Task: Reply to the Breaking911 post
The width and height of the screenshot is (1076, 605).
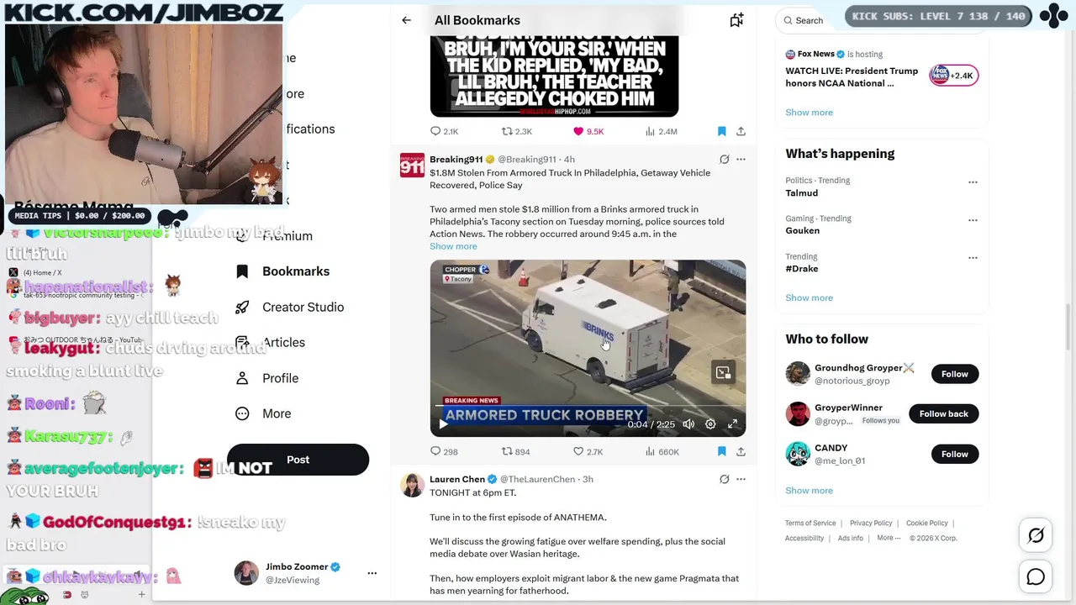Action: pos(444,451)
